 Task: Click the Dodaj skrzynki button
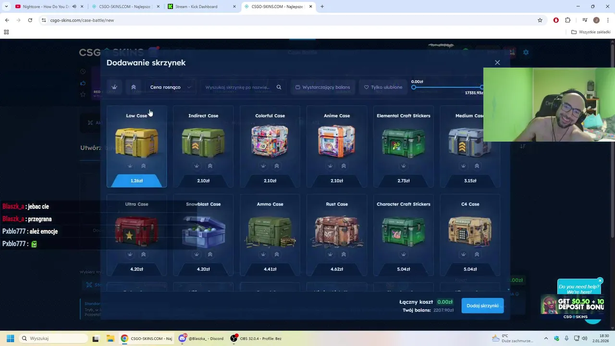click(482, 306)
